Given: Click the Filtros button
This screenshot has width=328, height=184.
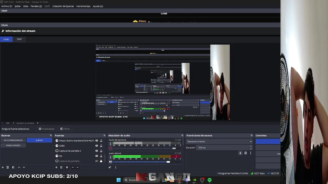Looking at the screenshot, I should pyautogui.click(x=65, y=129).
